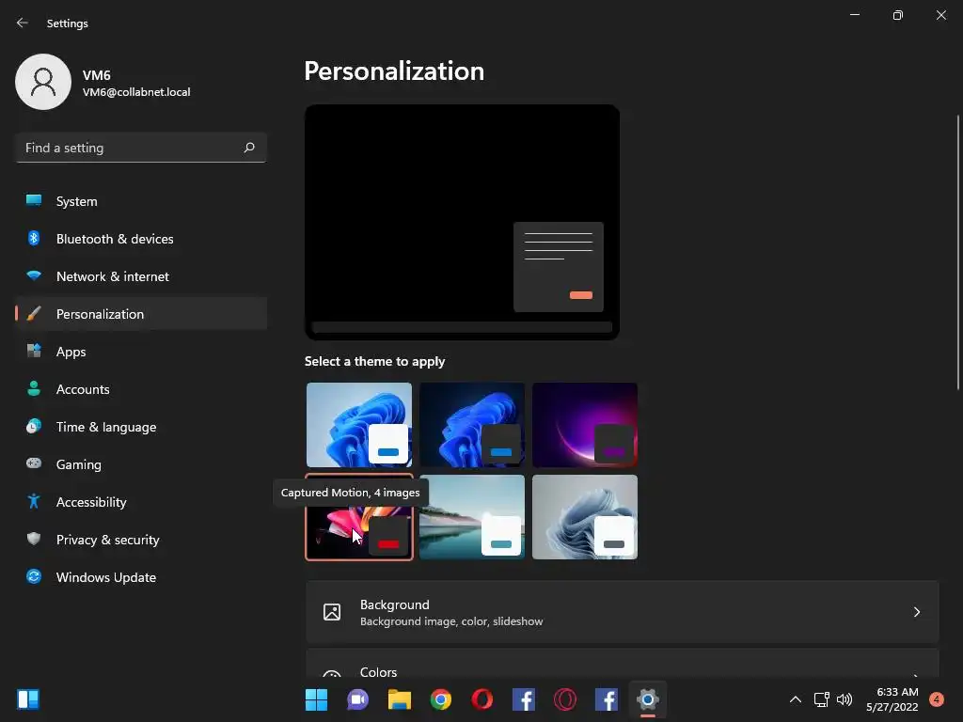Click the Accounts person icon in sidebar
The width and height of the screenshot is (963, 722).
[x=34, y=388]
